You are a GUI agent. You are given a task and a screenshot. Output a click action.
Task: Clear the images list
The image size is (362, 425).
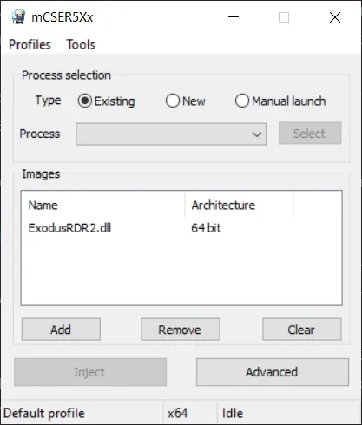[x=302, y=330]
